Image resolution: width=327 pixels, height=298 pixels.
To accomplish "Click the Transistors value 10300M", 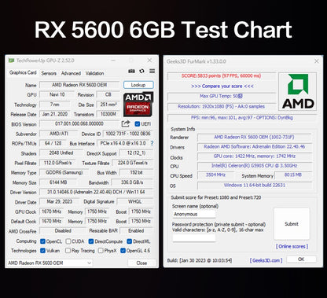I will (x=108, y=114).
